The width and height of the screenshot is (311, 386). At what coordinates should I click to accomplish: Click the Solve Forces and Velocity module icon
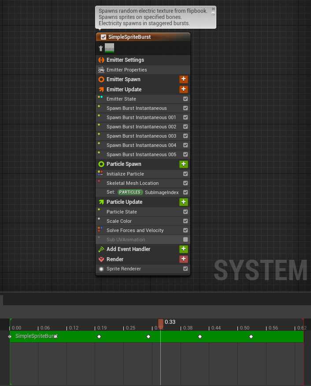[100, 229]
